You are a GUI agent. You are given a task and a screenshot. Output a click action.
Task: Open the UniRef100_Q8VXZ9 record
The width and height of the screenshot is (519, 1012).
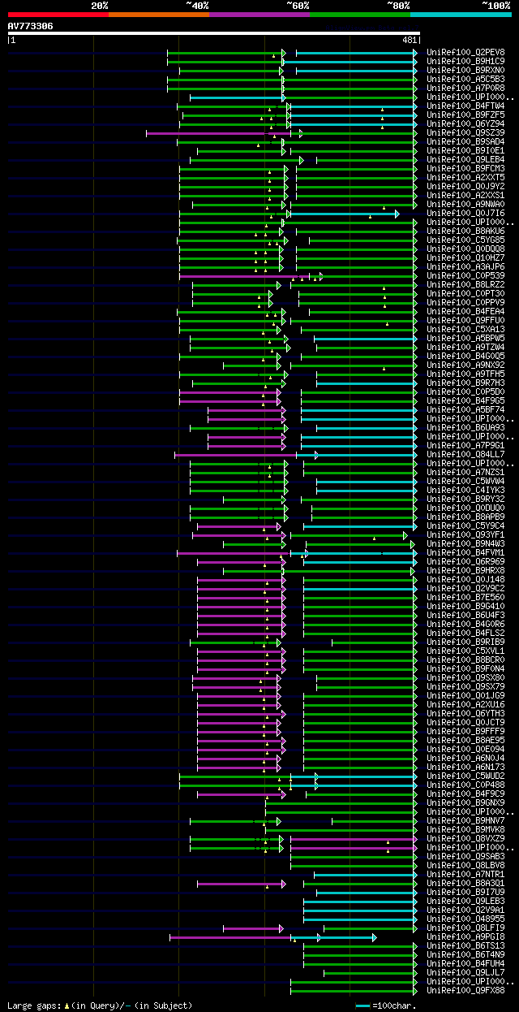click(x=465, y=838)
